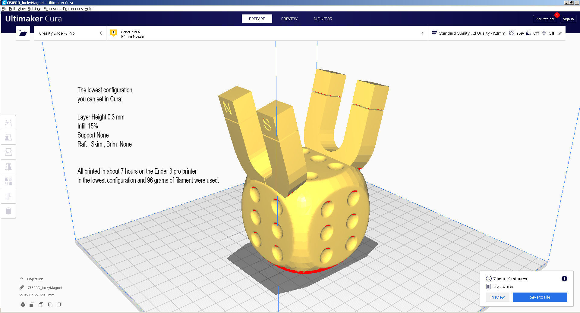Select the Mirror tool in left toolbar
This screenshot has height=313, width=580.
[x=8, y=167]
